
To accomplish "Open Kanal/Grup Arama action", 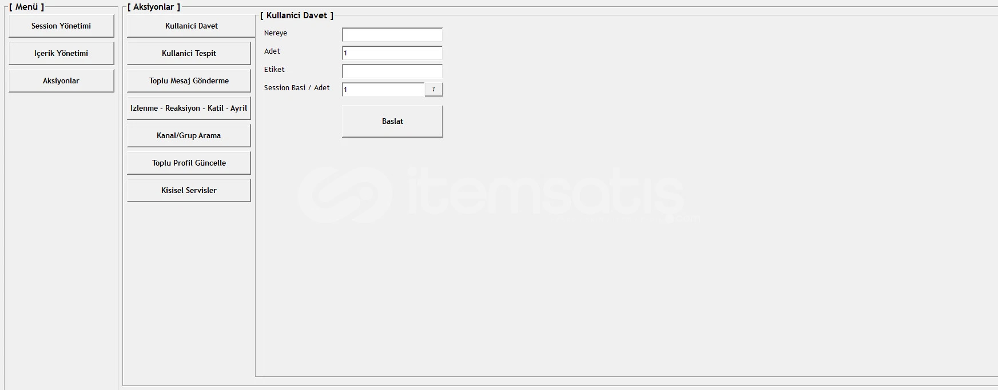I will [189, 135].
